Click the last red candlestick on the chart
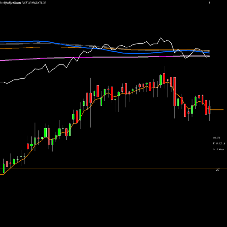The width and height of the screenshot is (227, 227). (209, 110)
